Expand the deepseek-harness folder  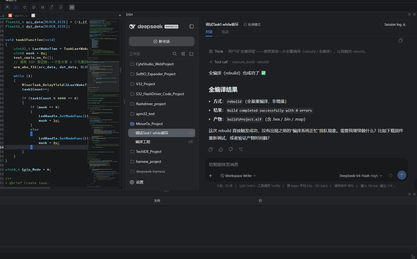tap(162, 171)
